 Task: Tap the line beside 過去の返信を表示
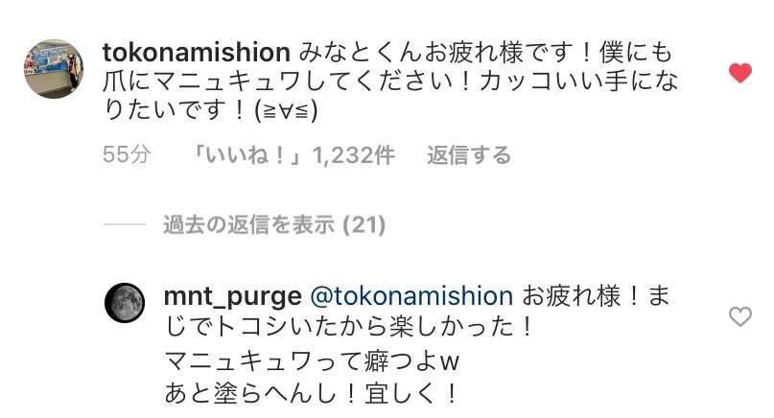pyautogui.click(x=125, y=224)
